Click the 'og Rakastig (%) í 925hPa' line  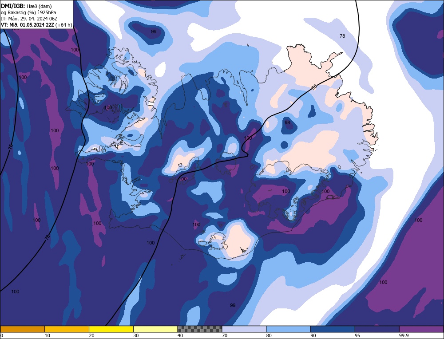(28, 12)
